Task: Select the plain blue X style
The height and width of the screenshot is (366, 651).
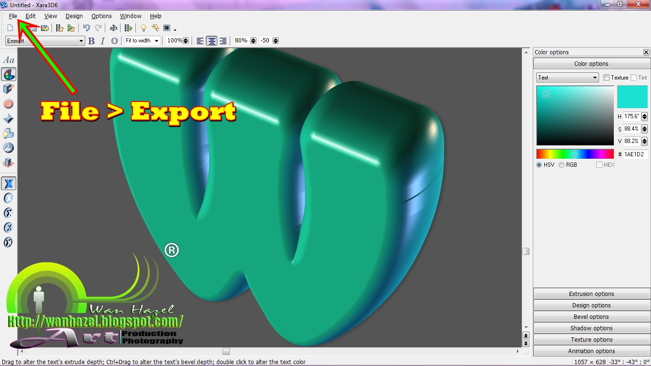Action: pyautogui.click(x=9, y=183)
